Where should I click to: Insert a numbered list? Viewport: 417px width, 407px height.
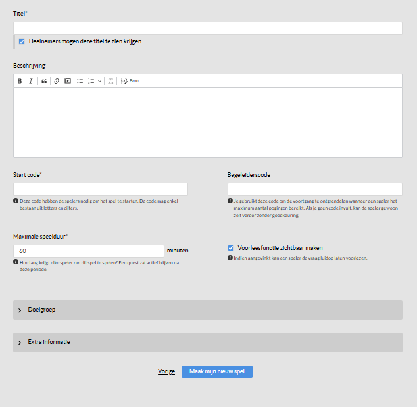coord(91,81)
